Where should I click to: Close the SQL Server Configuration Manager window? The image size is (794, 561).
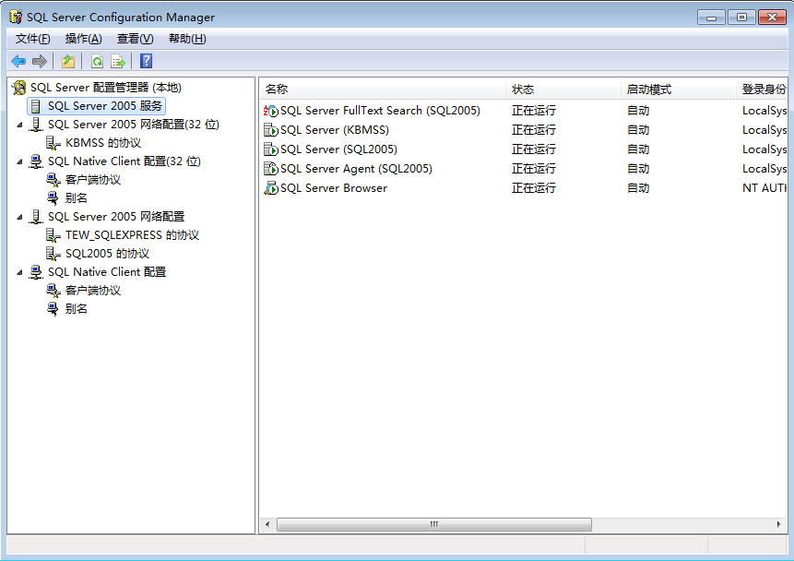(772, 18)
